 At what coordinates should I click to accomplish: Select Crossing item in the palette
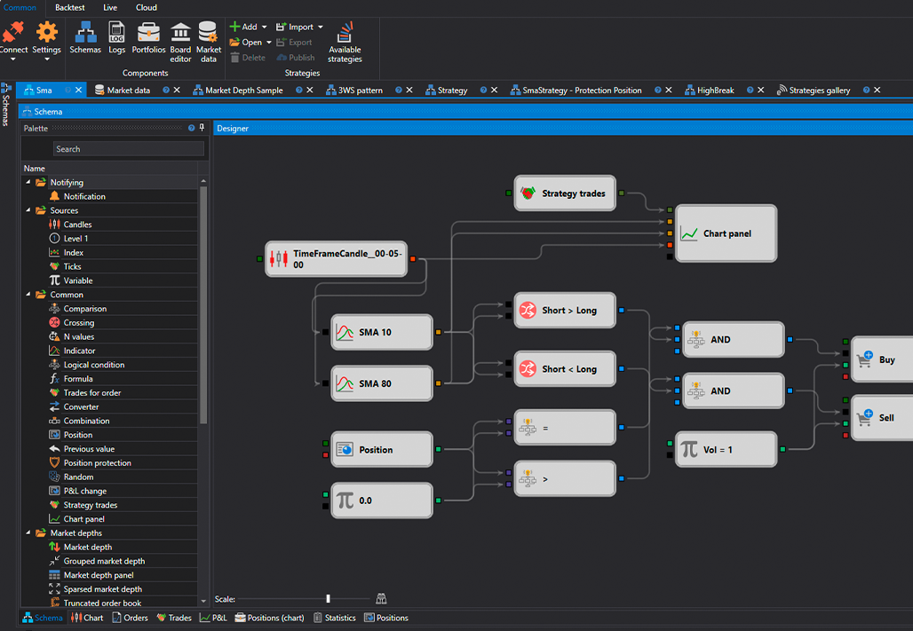click(79, 323)
